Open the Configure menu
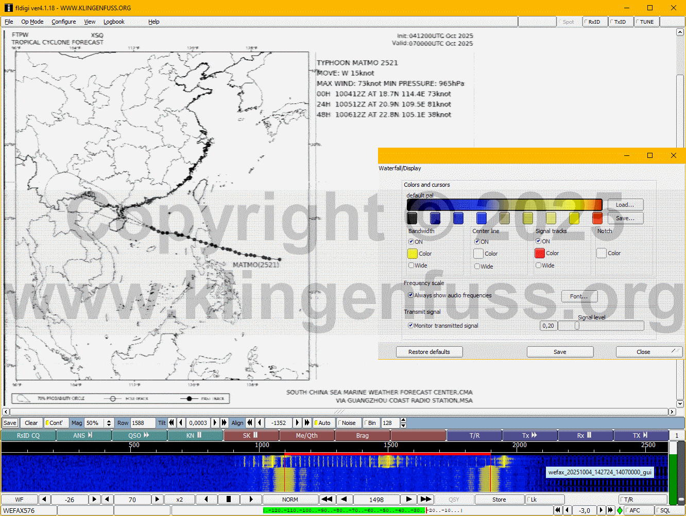The image size is (686, 516). point(63,22)
